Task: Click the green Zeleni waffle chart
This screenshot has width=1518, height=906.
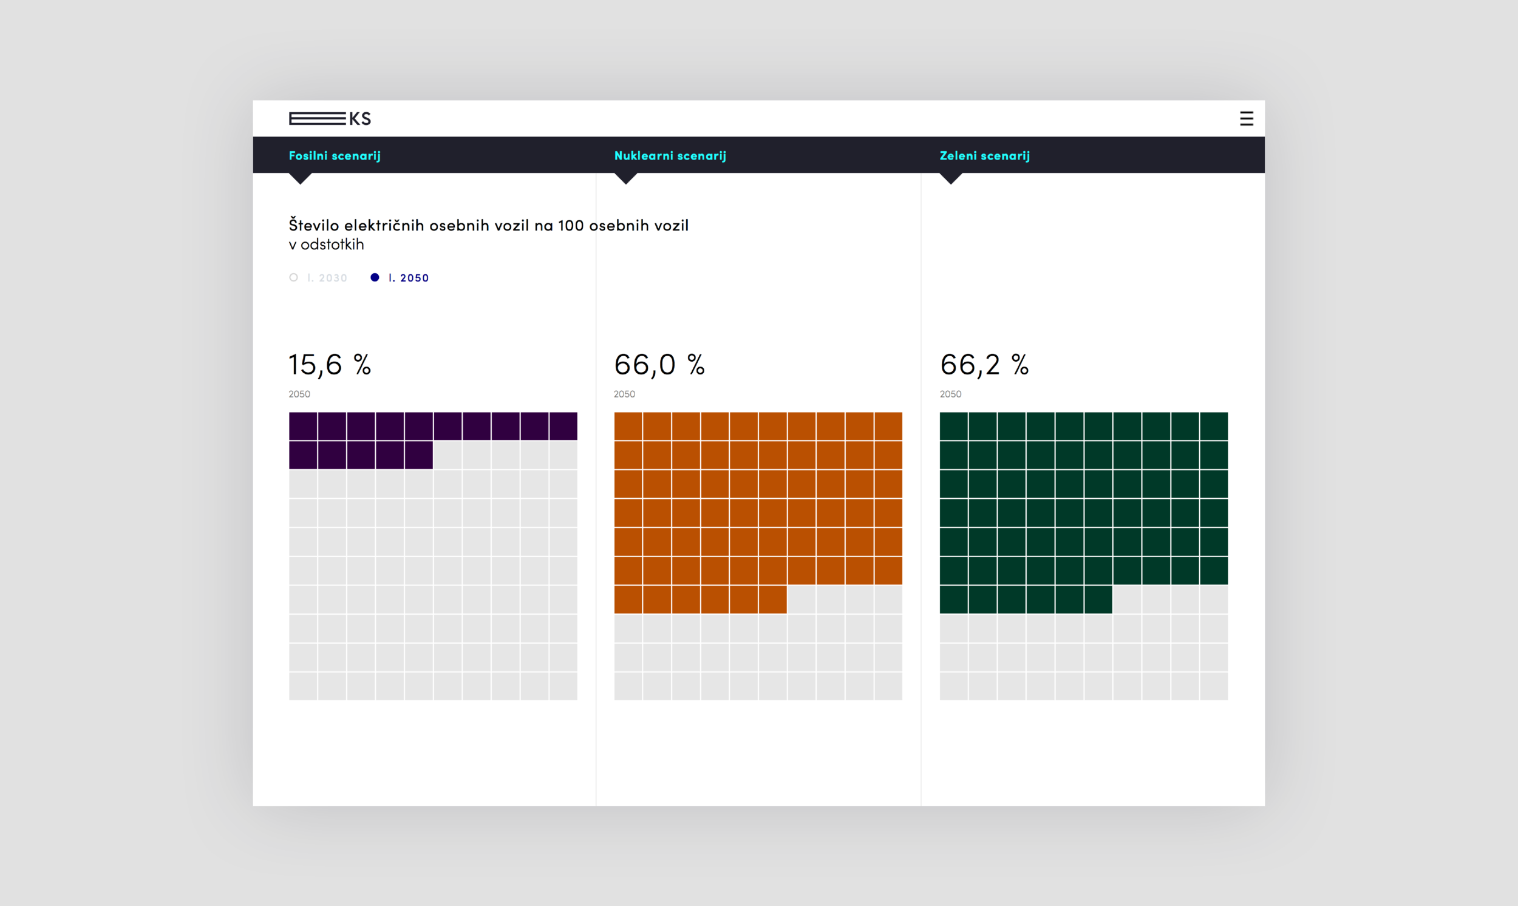Action: pos(1084,556)
